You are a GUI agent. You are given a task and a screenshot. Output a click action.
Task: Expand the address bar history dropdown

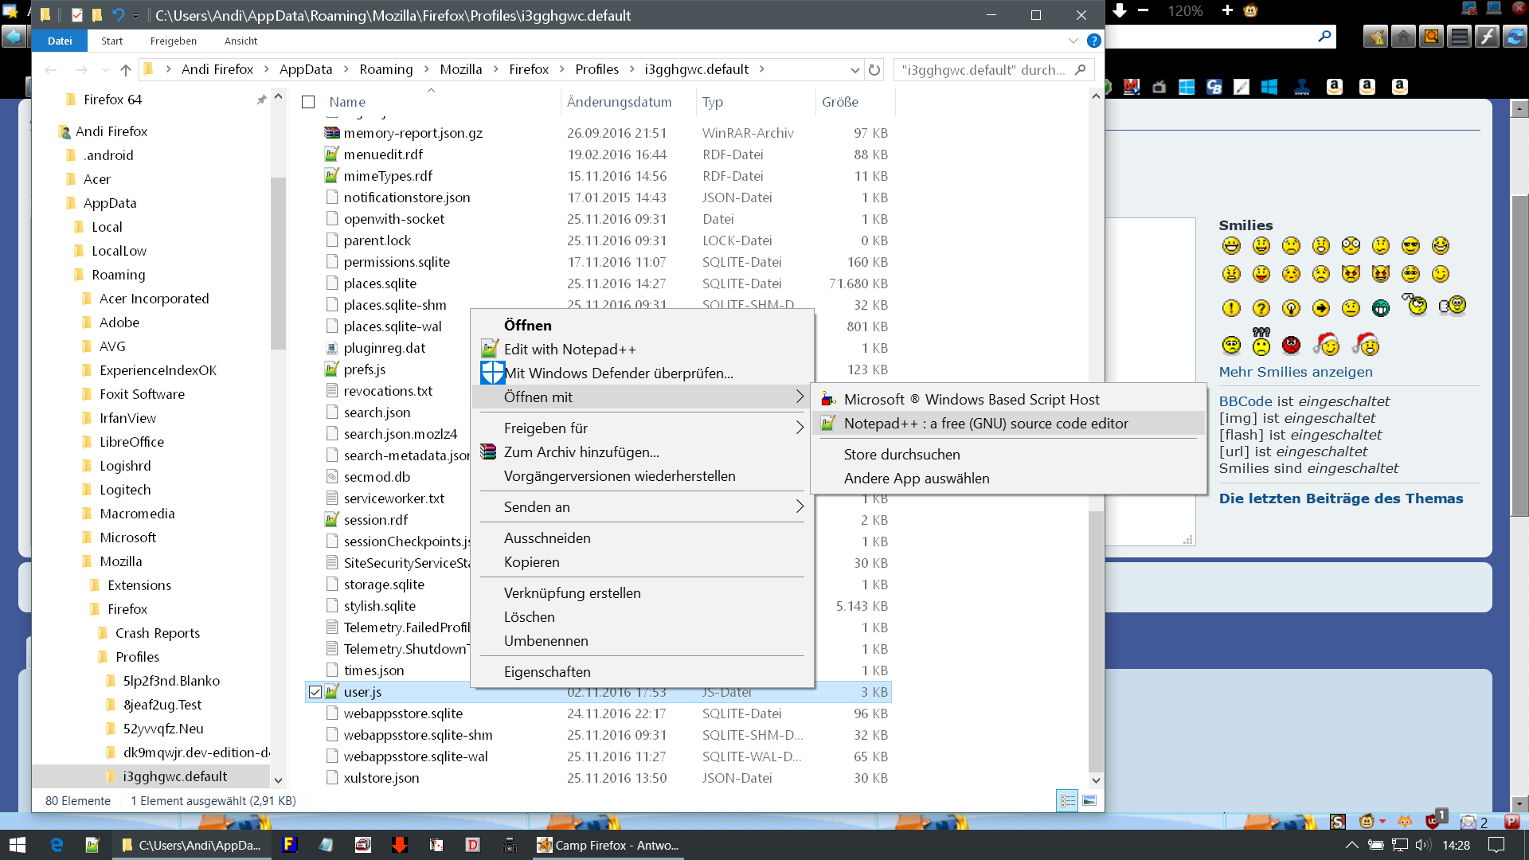[854, 70]
